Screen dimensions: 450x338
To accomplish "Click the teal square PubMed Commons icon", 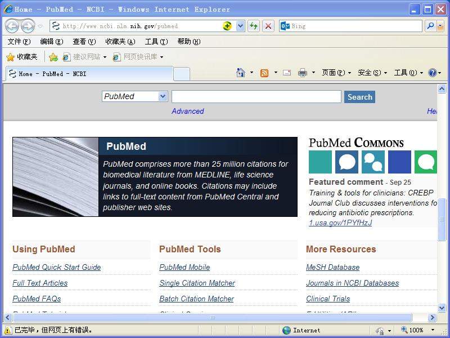I will (320, 162).
